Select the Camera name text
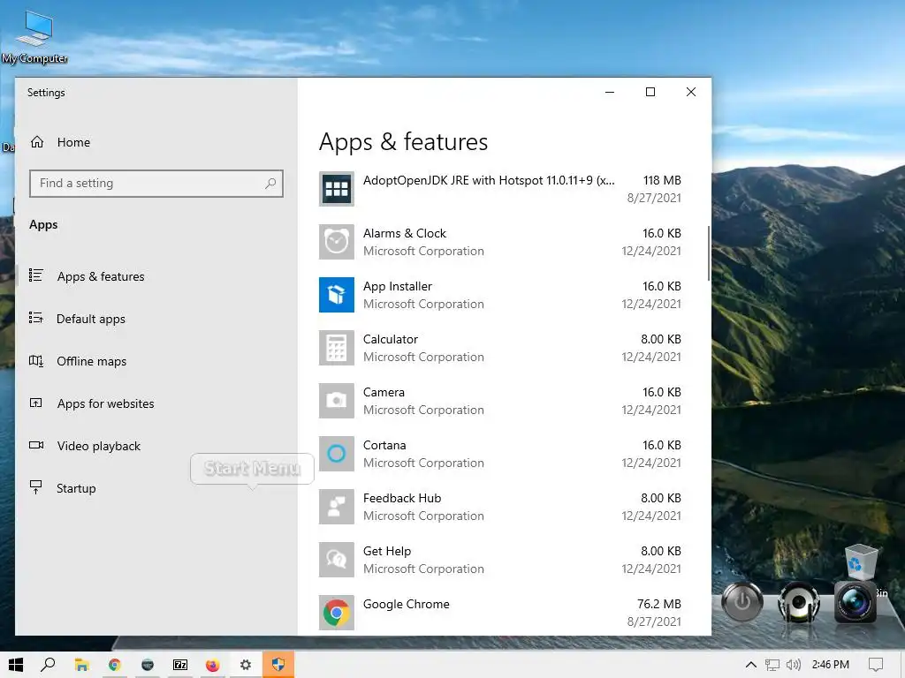905x678 pixels. (x=384, y=392)
